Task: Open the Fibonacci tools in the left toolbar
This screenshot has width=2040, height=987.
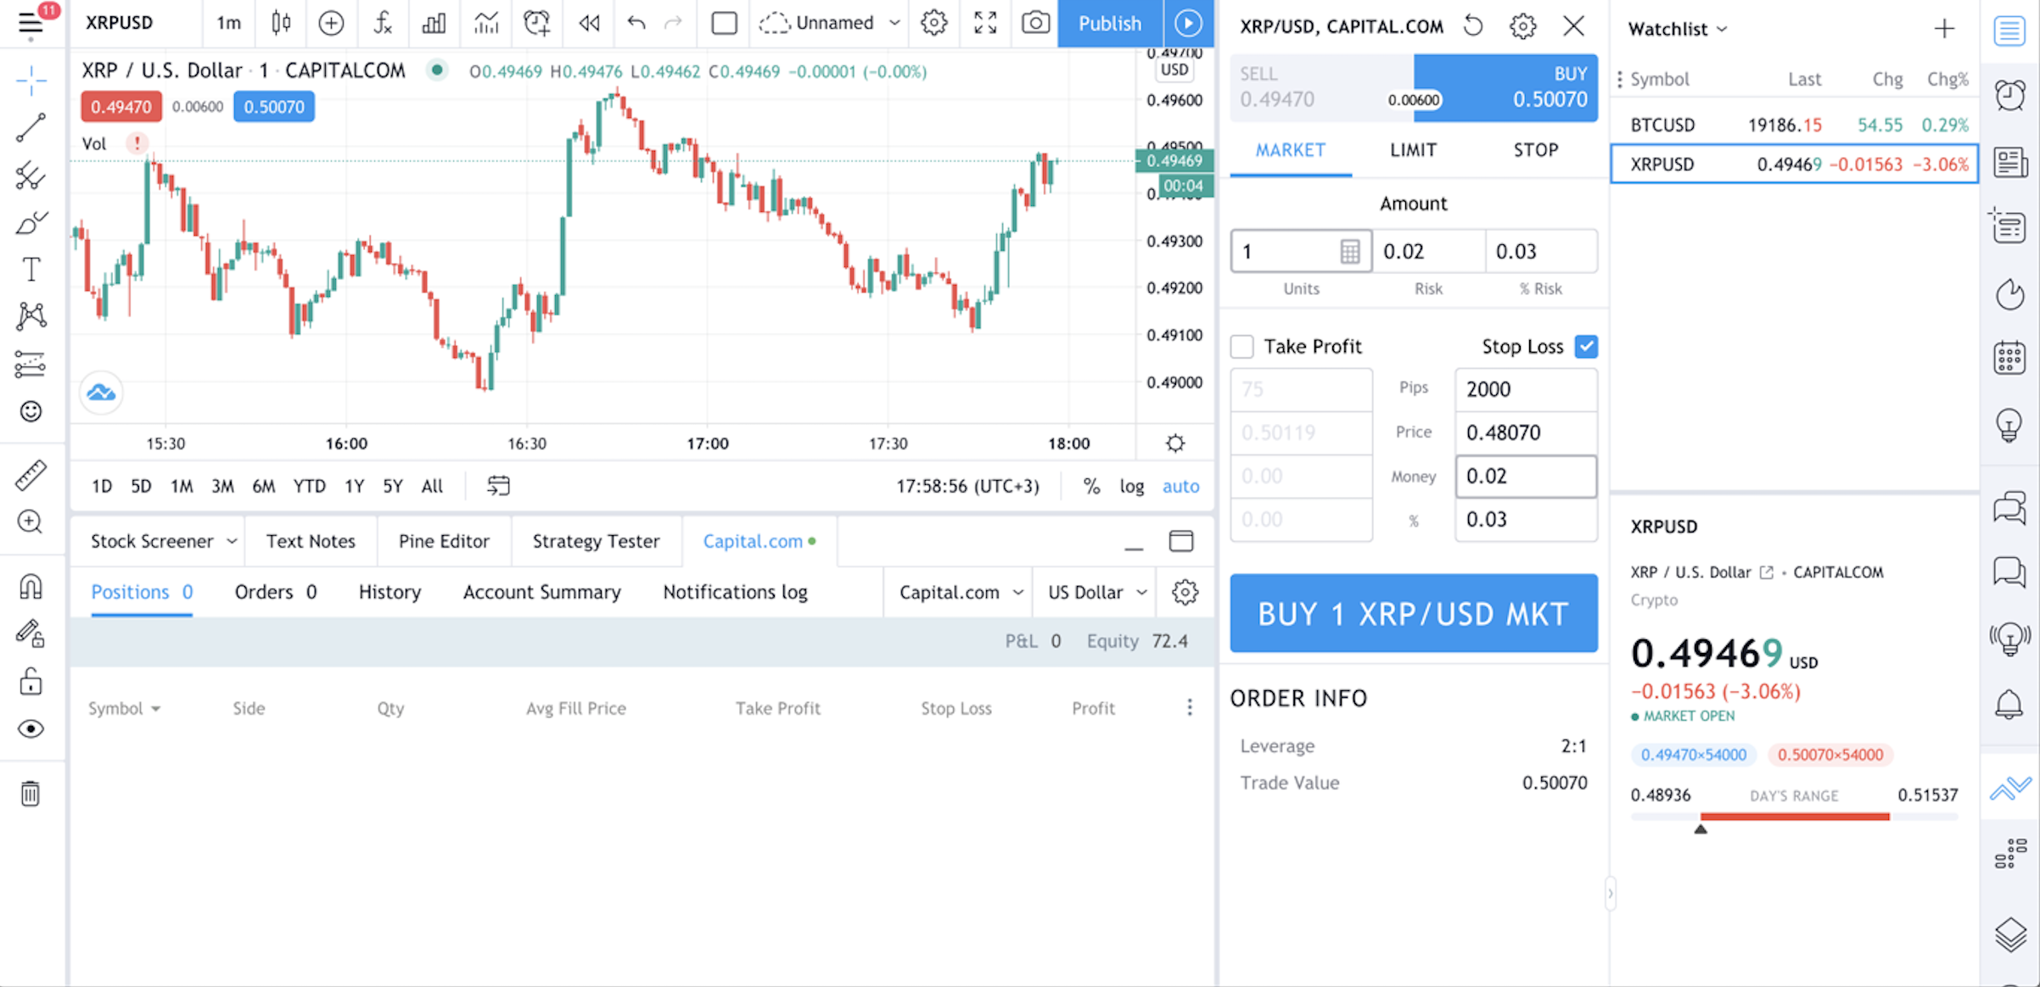Action: tap(31, 176)
